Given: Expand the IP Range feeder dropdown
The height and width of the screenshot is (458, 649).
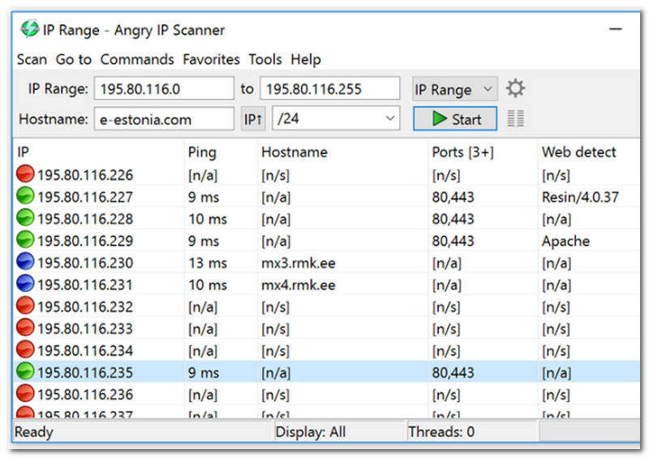Looking at the screenshot, I should [454, 89].
